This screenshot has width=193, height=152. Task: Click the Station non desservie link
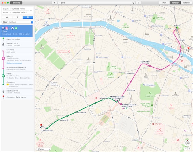pyautogui.click(x=14, y=63)
